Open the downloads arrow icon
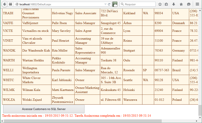Image resolution: width=202 pixels, height=123 pixels. 174,4
